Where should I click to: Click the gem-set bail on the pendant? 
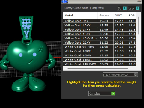26,28
